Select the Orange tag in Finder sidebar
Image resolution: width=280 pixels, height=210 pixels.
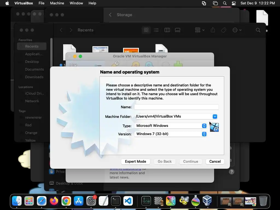pyautogui.click(x=32, y=133)
